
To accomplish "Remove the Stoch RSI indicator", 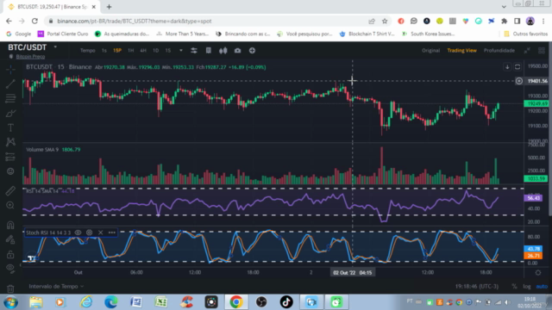I will point(101,232).
